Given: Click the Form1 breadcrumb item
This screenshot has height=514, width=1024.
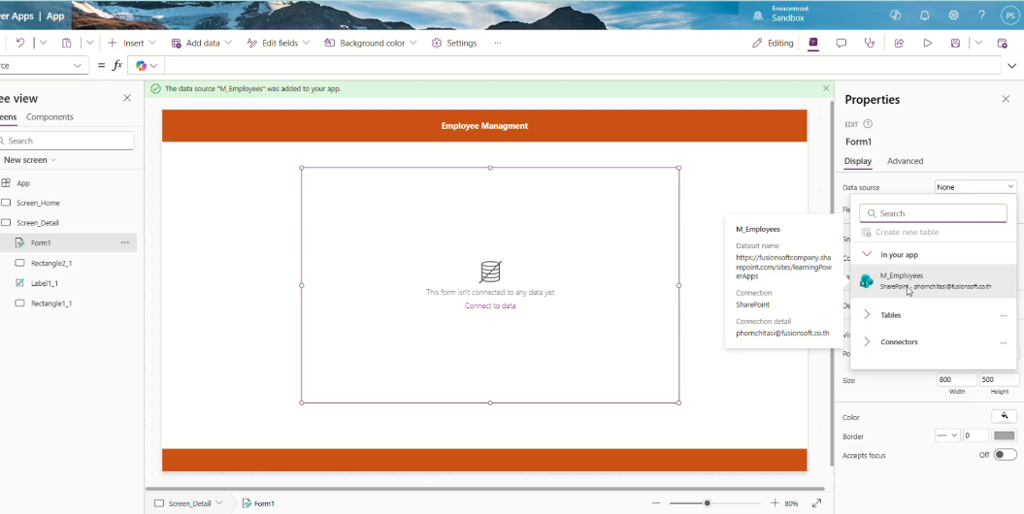Looking at the screenshot, I should click(x=258, y=503).
